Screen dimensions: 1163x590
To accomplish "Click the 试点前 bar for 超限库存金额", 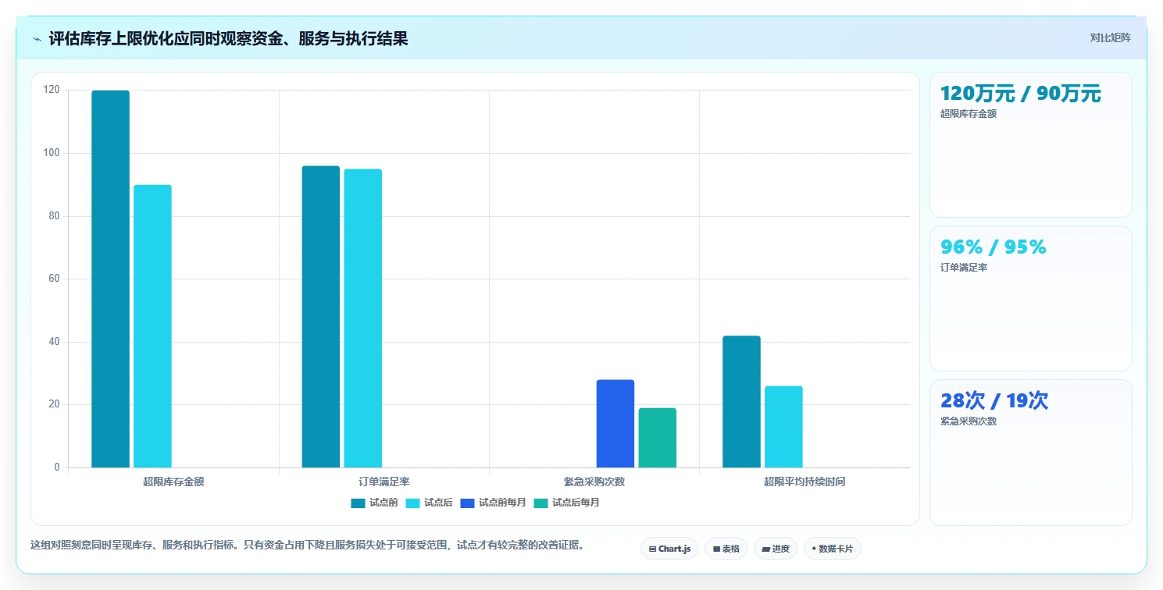I will click(111, 279).
